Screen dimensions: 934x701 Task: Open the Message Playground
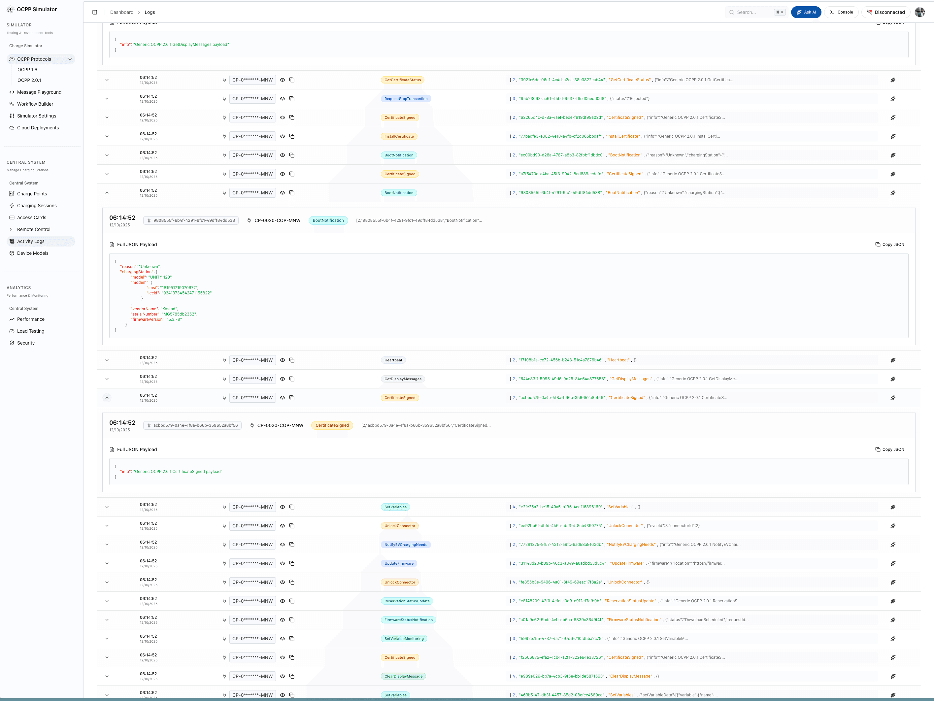point(39,92)
